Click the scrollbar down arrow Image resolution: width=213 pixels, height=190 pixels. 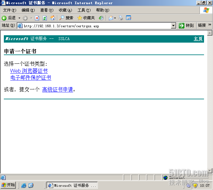click(210, 170)
